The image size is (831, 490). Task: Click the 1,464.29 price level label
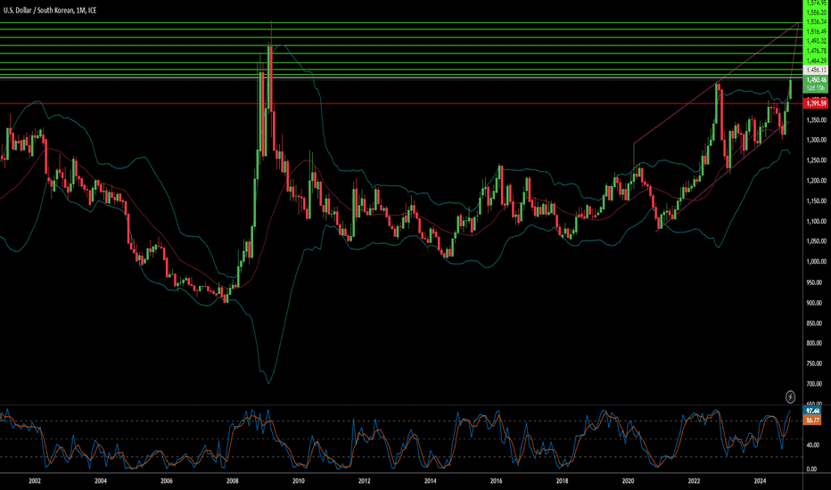pyautogui.click(x=816, y=61)
